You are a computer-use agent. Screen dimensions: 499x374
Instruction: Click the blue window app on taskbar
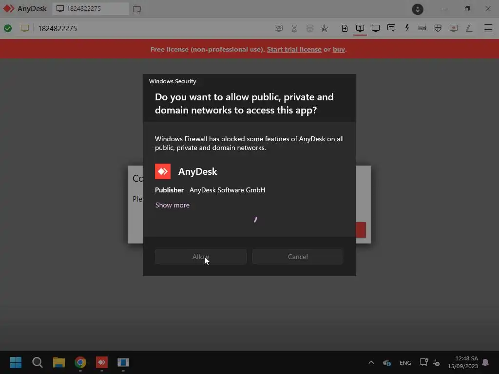pos(123,362)
